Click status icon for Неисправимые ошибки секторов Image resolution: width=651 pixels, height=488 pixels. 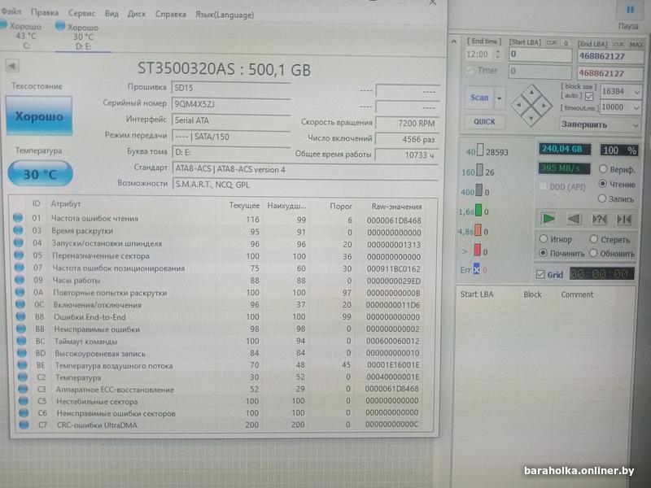(24, 413)
